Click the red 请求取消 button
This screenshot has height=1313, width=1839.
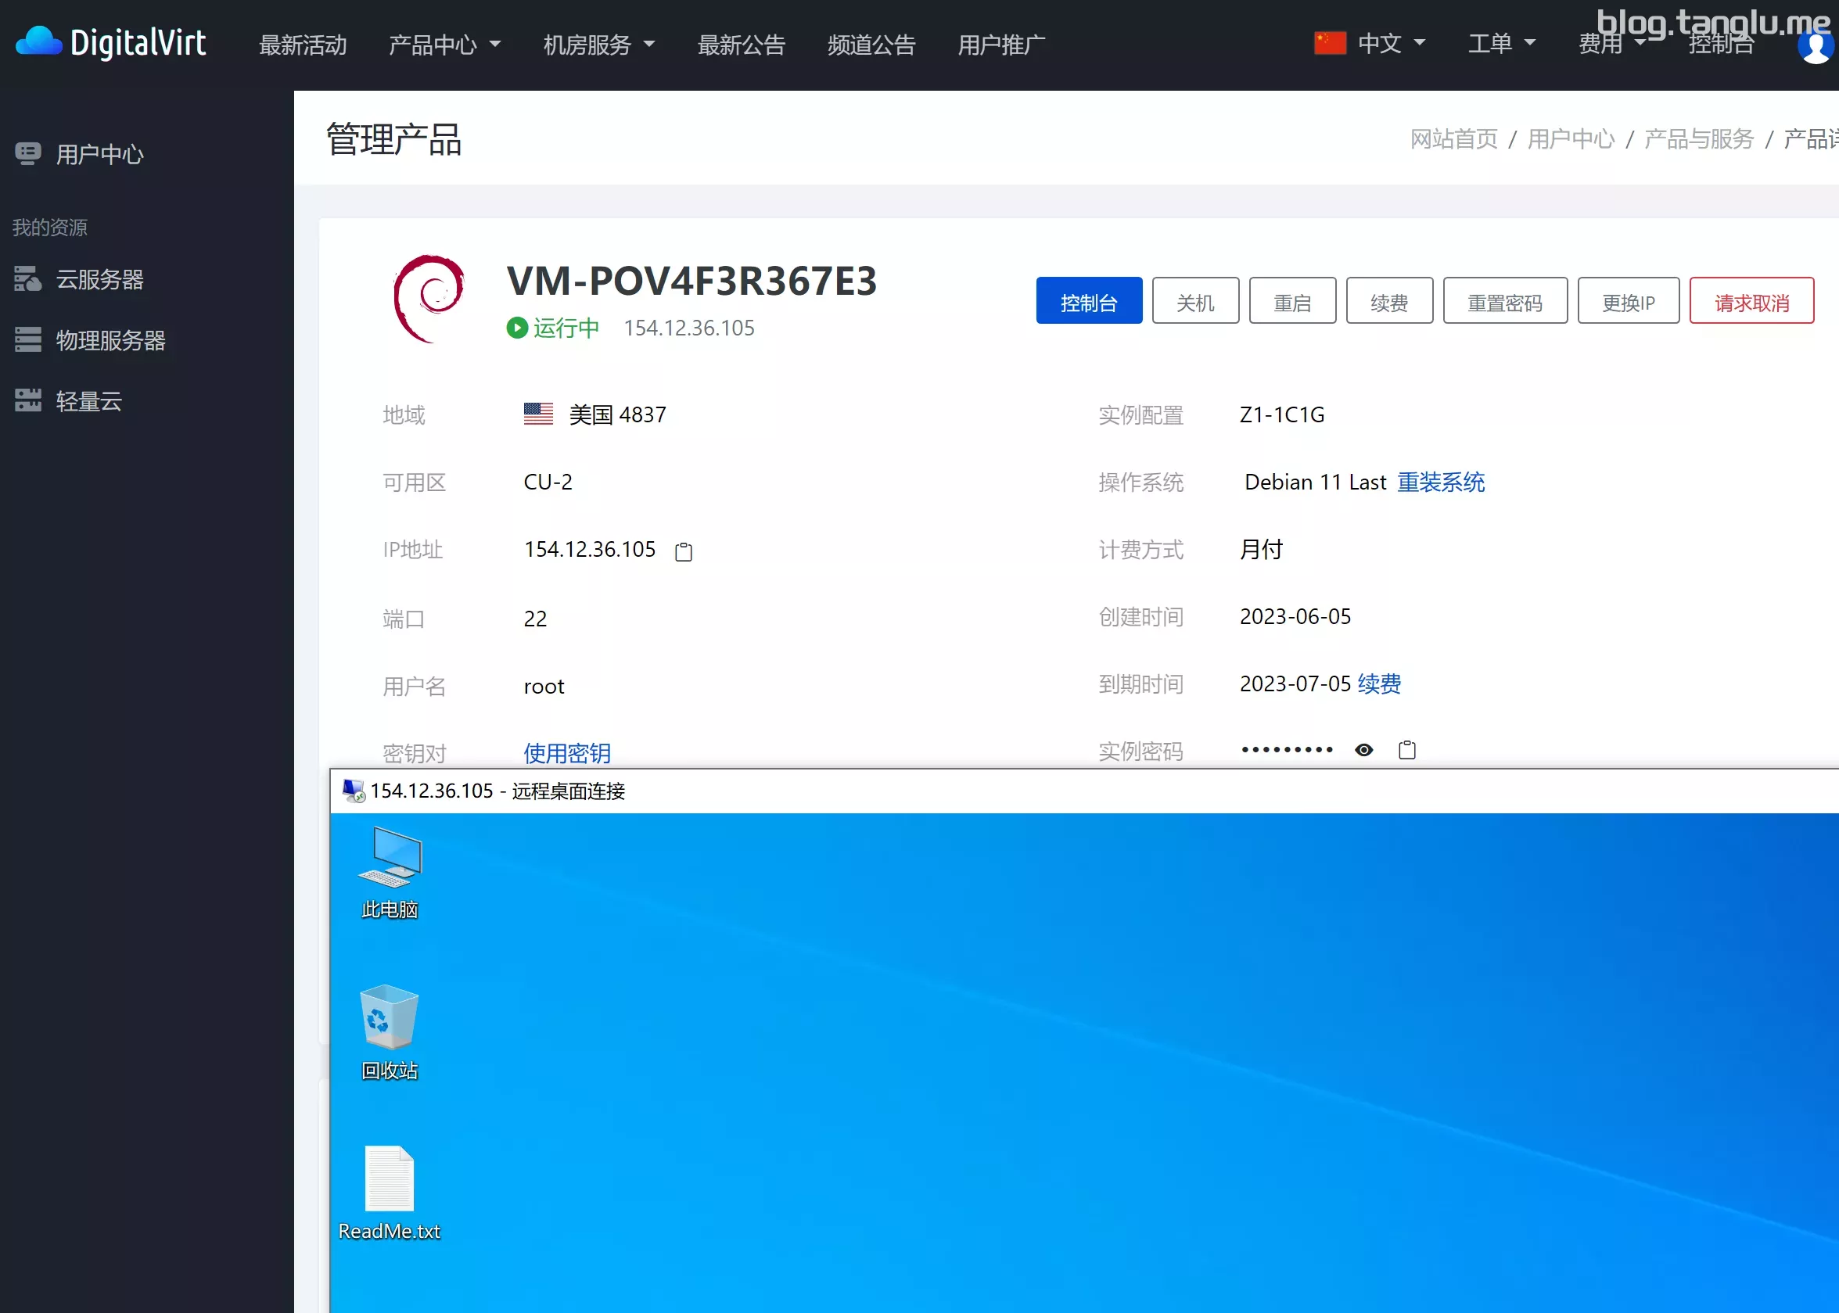tap(1751, 302)
